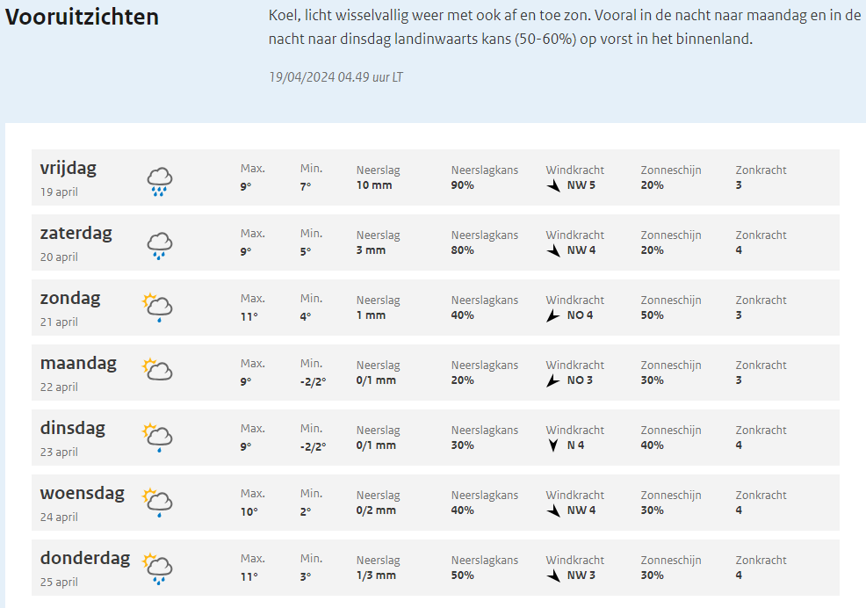The width and height of the screenshot is (866, 608).
Task: Click the sun-cloud icon for zondag
Action: coord(157,308)
